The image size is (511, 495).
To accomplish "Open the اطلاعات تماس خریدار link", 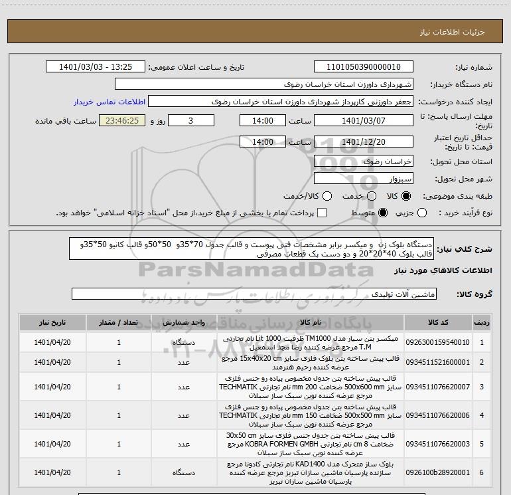I will 110,102.
